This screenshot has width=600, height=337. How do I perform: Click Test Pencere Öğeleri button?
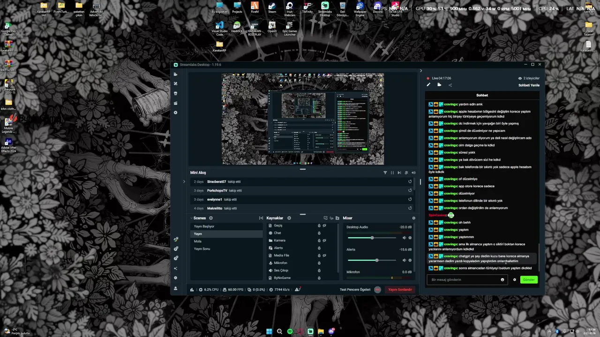pyautogui.click(x=355, y=290)
